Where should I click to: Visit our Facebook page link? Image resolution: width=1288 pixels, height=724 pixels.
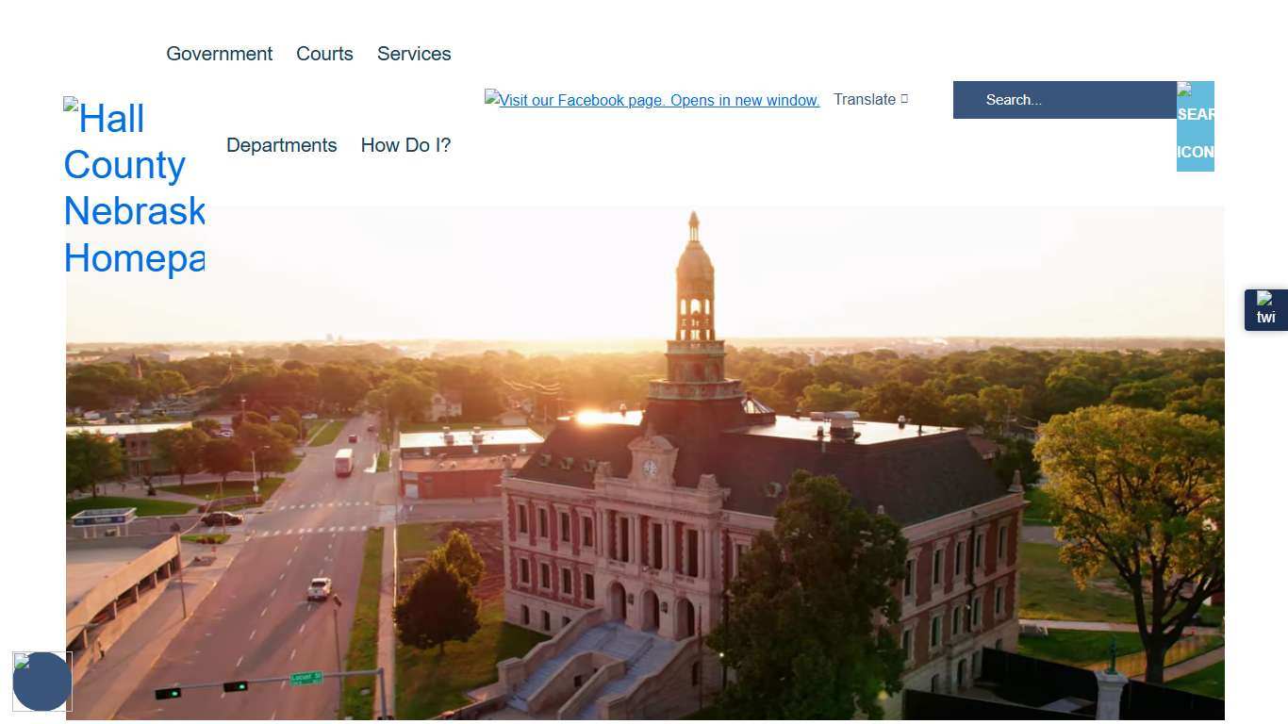(x=659, y=101)
